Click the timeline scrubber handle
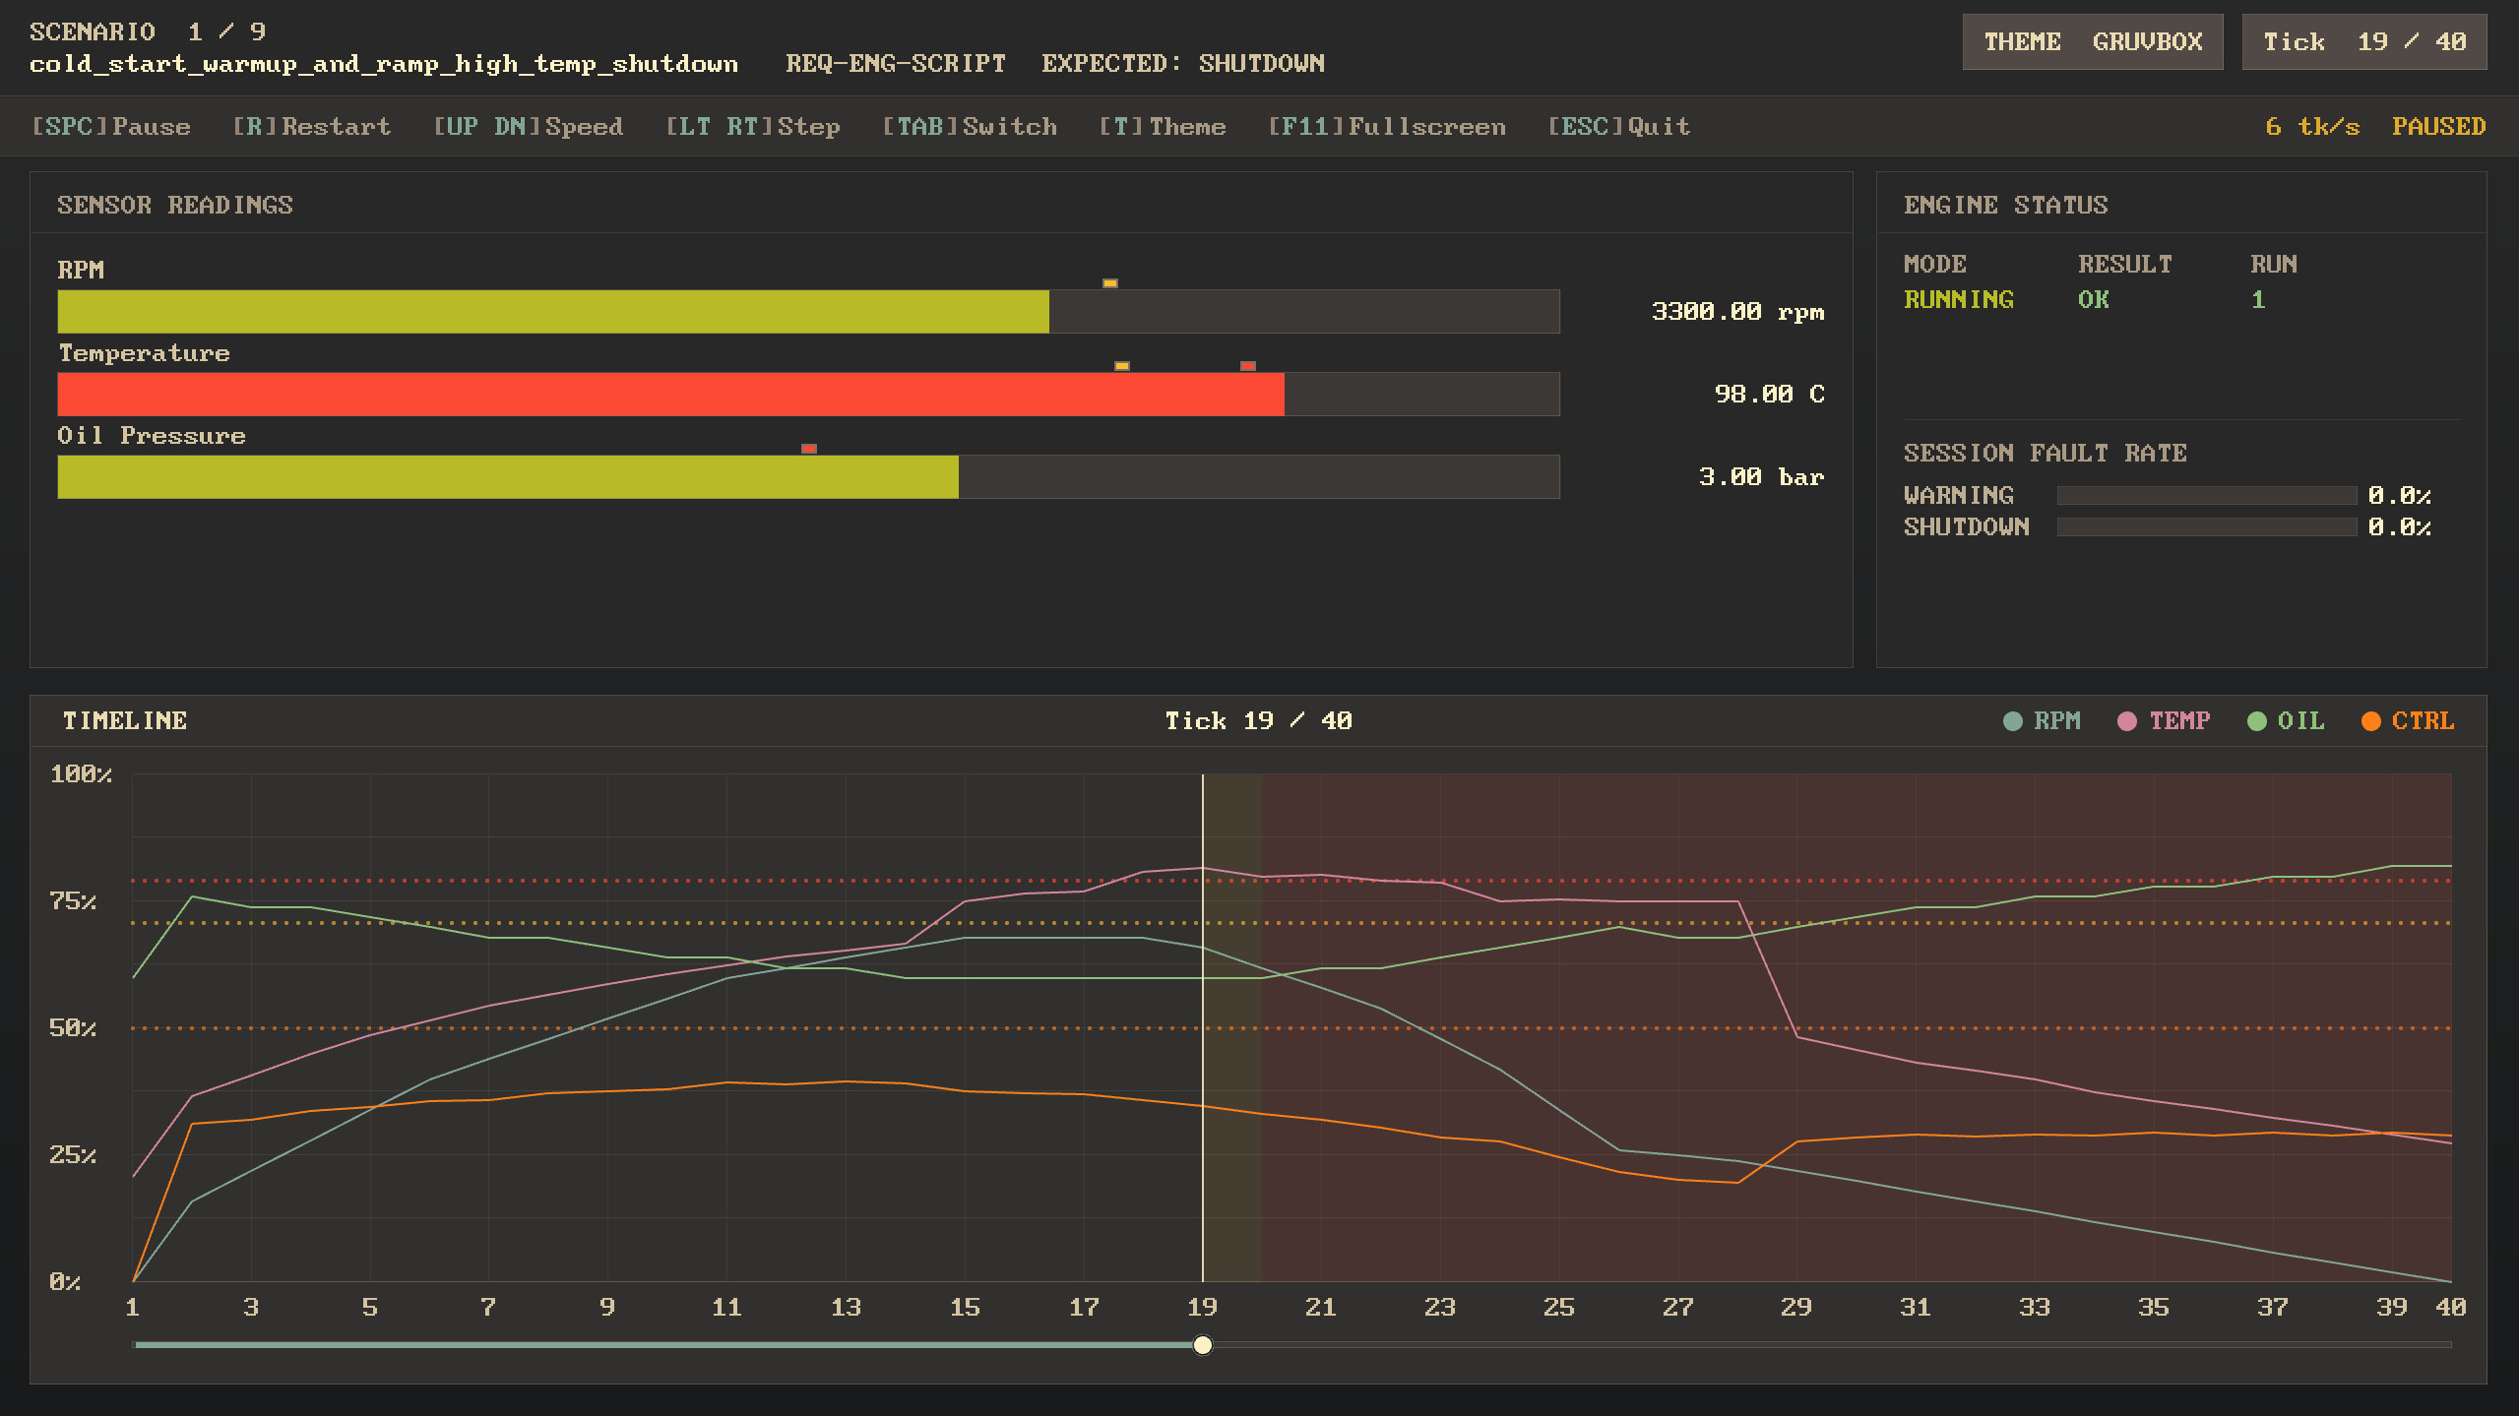Image resolution: width=2519 pixels, height=1416 pixels. pyautogui.click(x=1202, y=1345)
